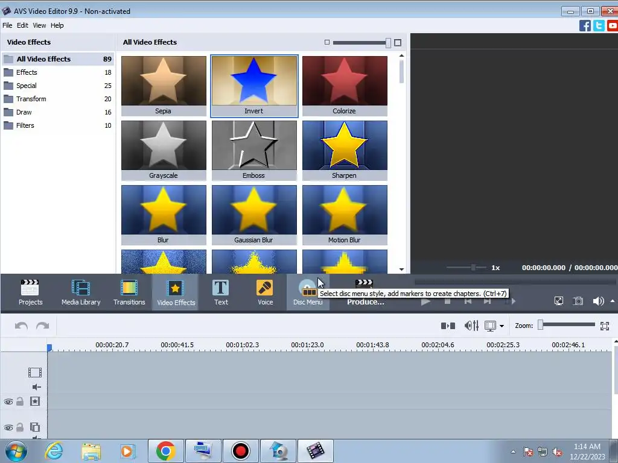Viewport: 618px width, 463px height.
Task: Select the Special category folder
Action: tap(58, 86)
